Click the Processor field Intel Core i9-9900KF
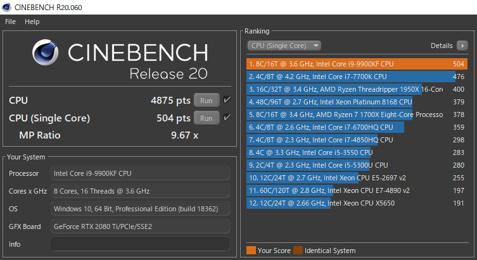Image resolution: width=477 pixels, height=260 pixels. [x=140, y=173]
